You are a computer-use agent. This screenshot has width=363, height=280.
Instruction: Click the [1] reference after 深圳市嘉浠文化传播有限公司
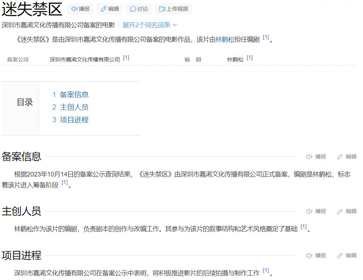pos(126,56)
